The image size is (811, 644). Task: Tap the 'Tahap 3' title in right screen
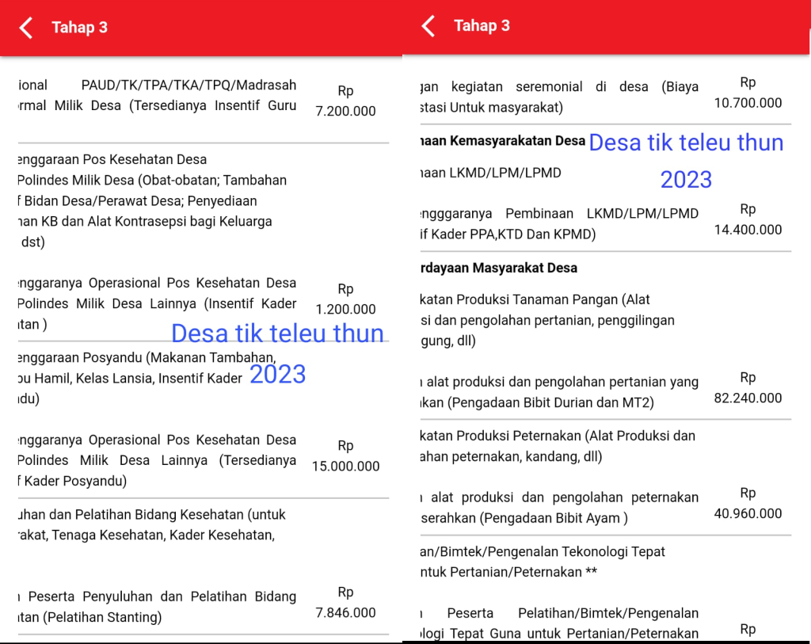[482, 26]
